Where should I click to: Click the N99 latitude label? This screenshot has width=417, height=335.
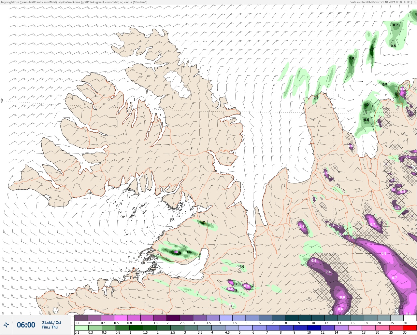click(x=2, y=101)
